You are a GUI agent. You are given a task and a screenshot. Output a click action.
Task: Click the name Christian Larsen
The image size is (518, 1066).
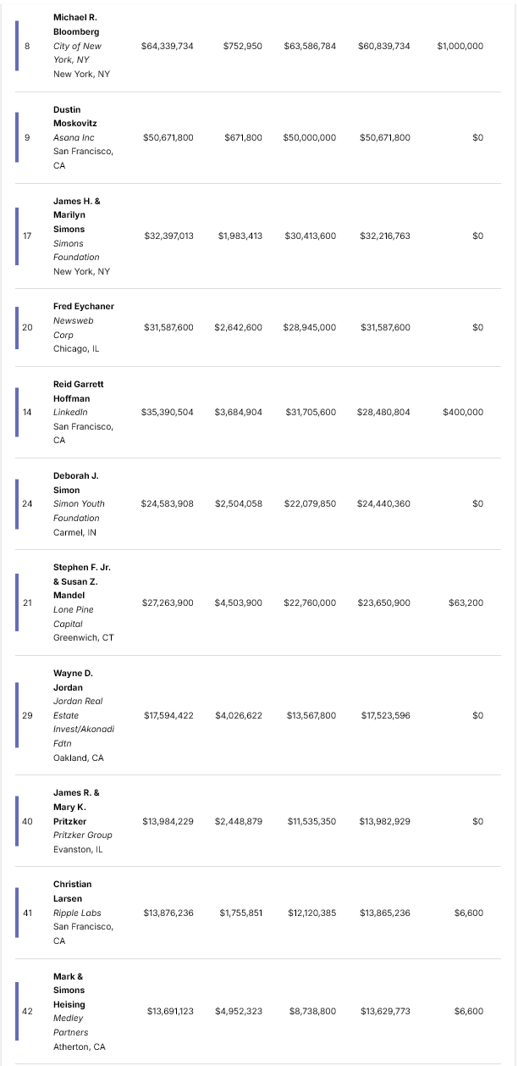point(73,891)
